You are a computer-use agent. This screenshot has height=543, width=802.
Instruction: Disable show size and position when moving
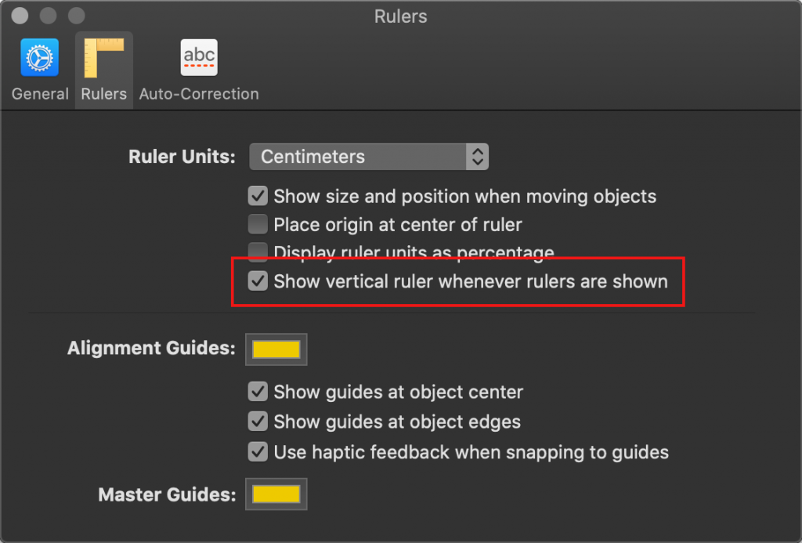[258, 196]
